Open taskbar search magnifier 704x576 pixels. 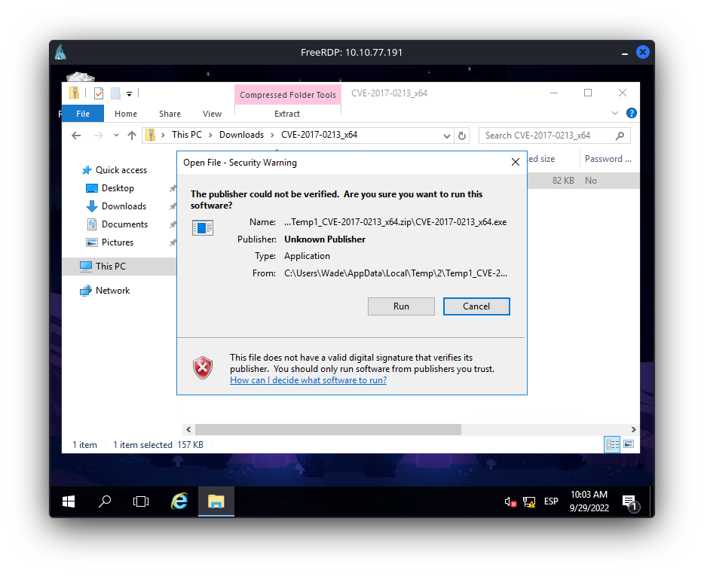tap(106, 501)
